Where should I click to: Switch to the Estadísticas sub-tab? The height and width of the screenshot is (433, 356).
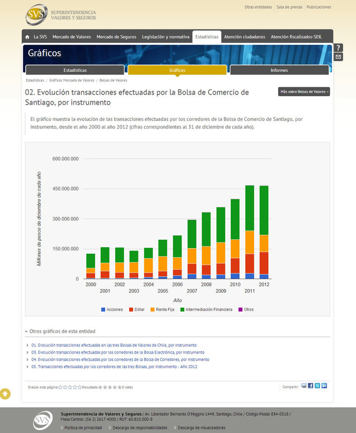pos(75,70)
